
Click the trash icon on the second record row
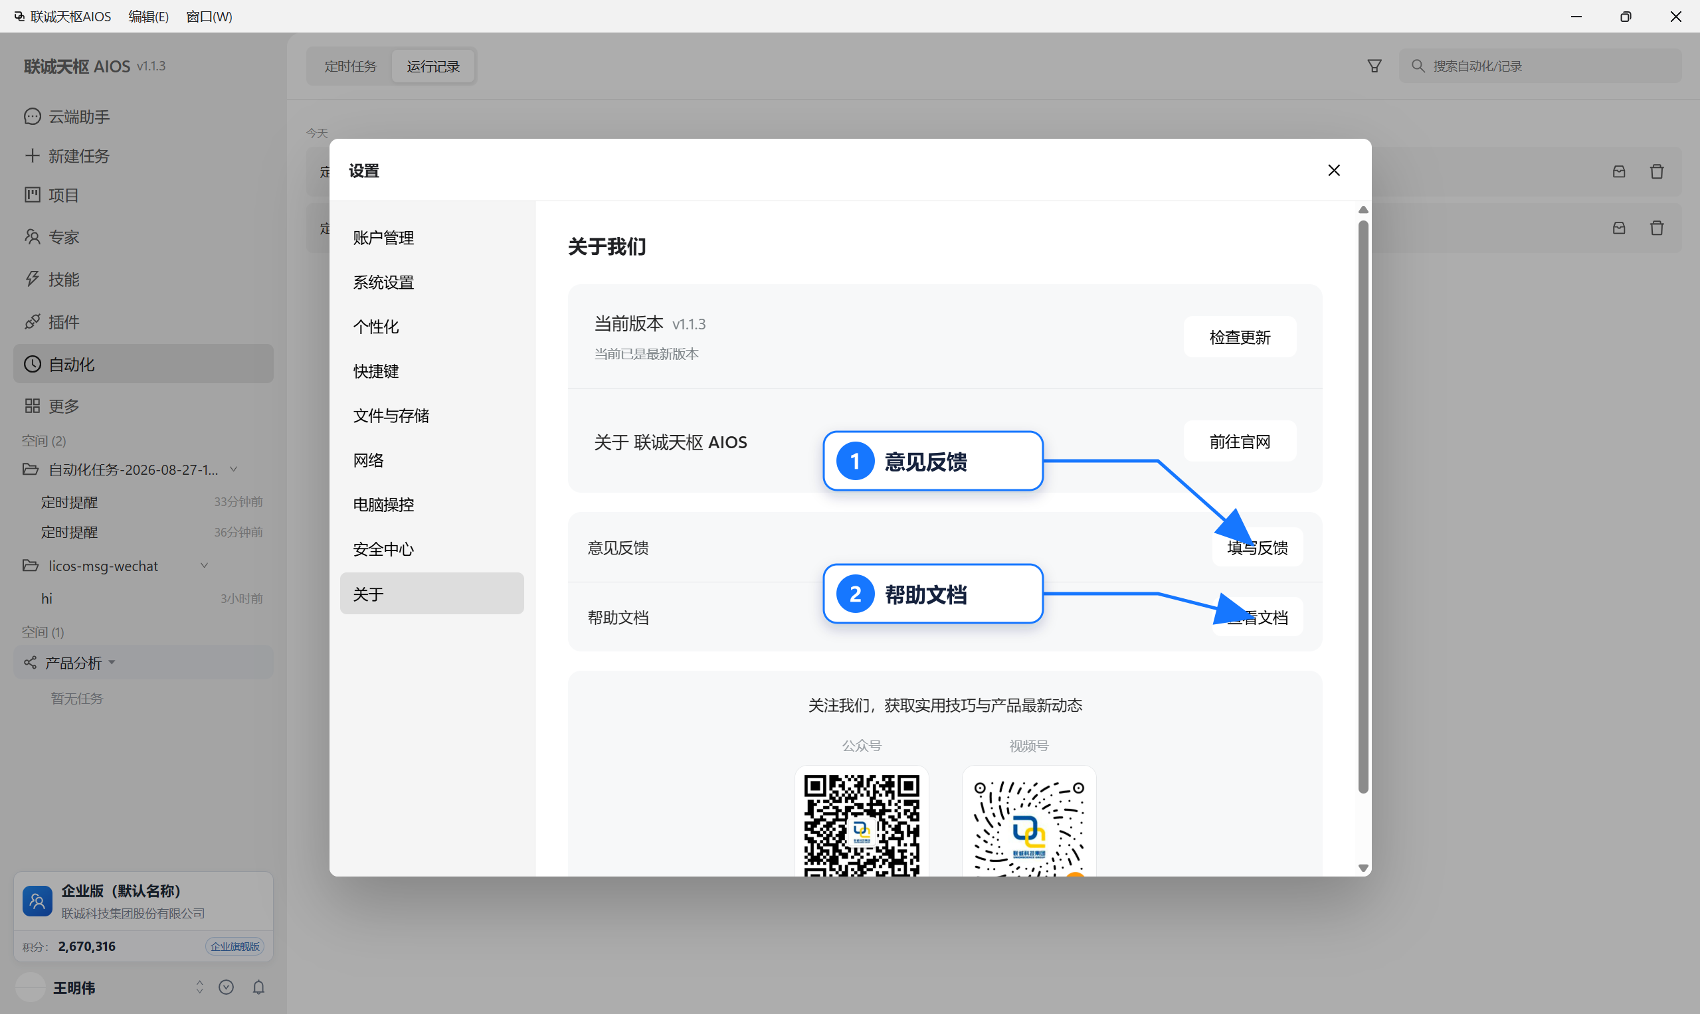pyautogui.click(x=1657, y=228)
